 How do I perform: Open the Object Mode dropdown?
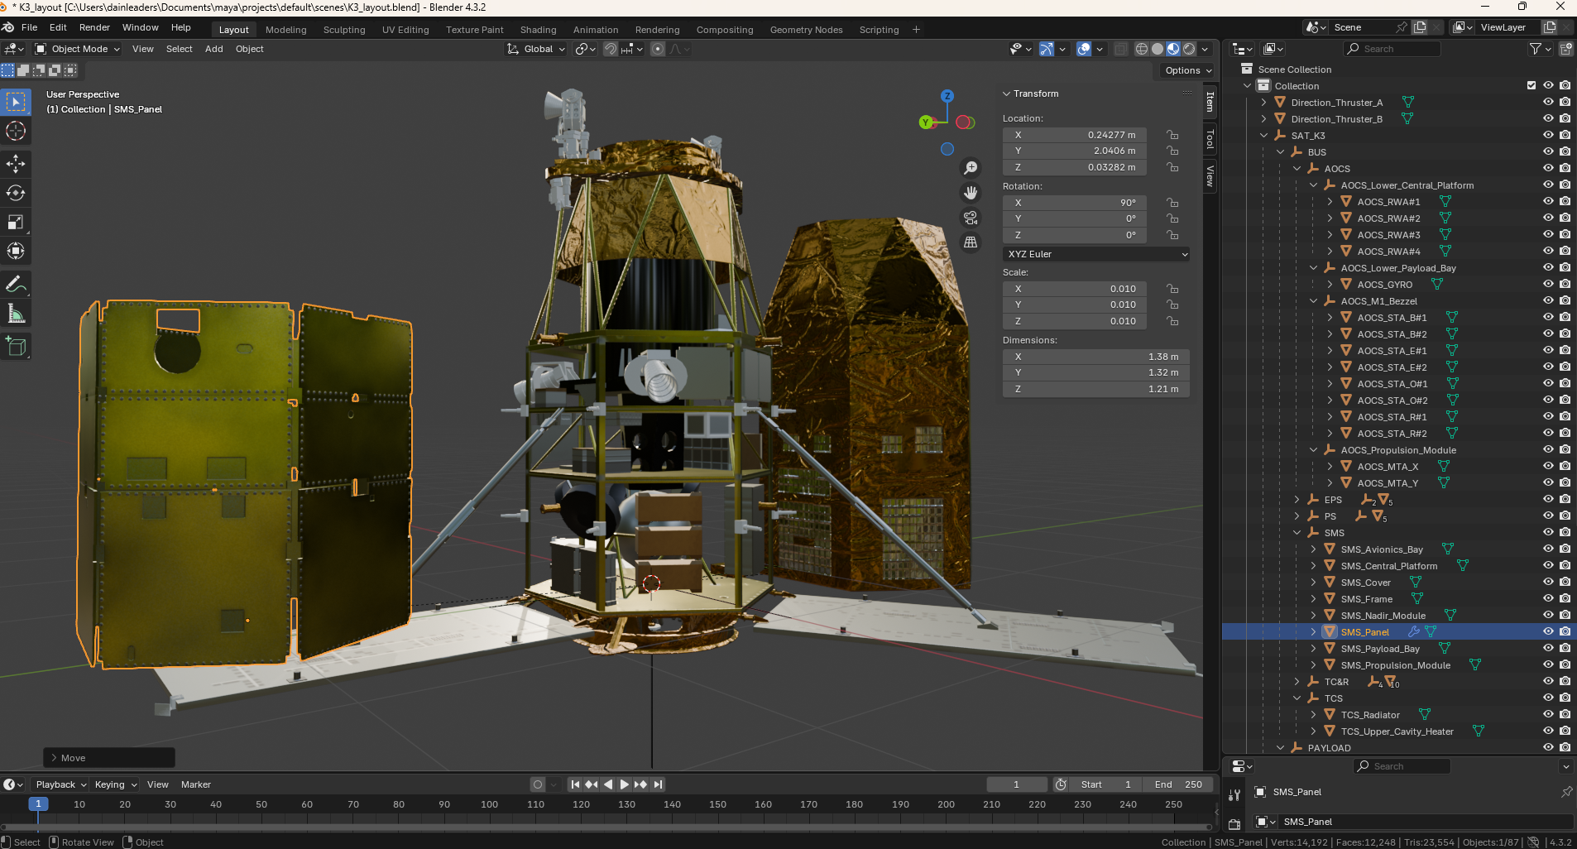point(79,49)
